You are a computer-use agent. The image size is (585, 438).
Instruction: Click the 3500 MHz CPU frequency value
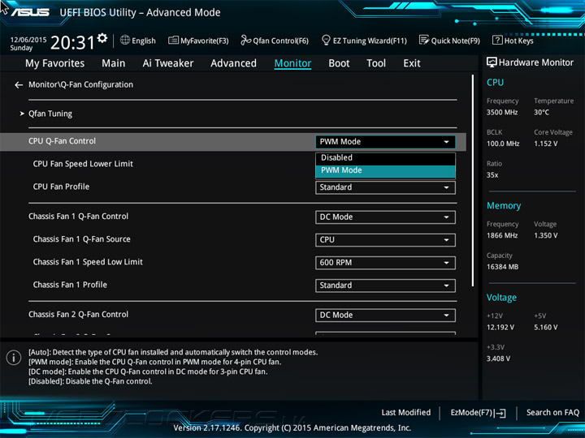(502, 113)
